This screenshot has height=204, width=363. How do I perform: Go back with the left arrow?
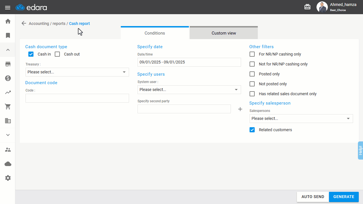tap(24, 24)
